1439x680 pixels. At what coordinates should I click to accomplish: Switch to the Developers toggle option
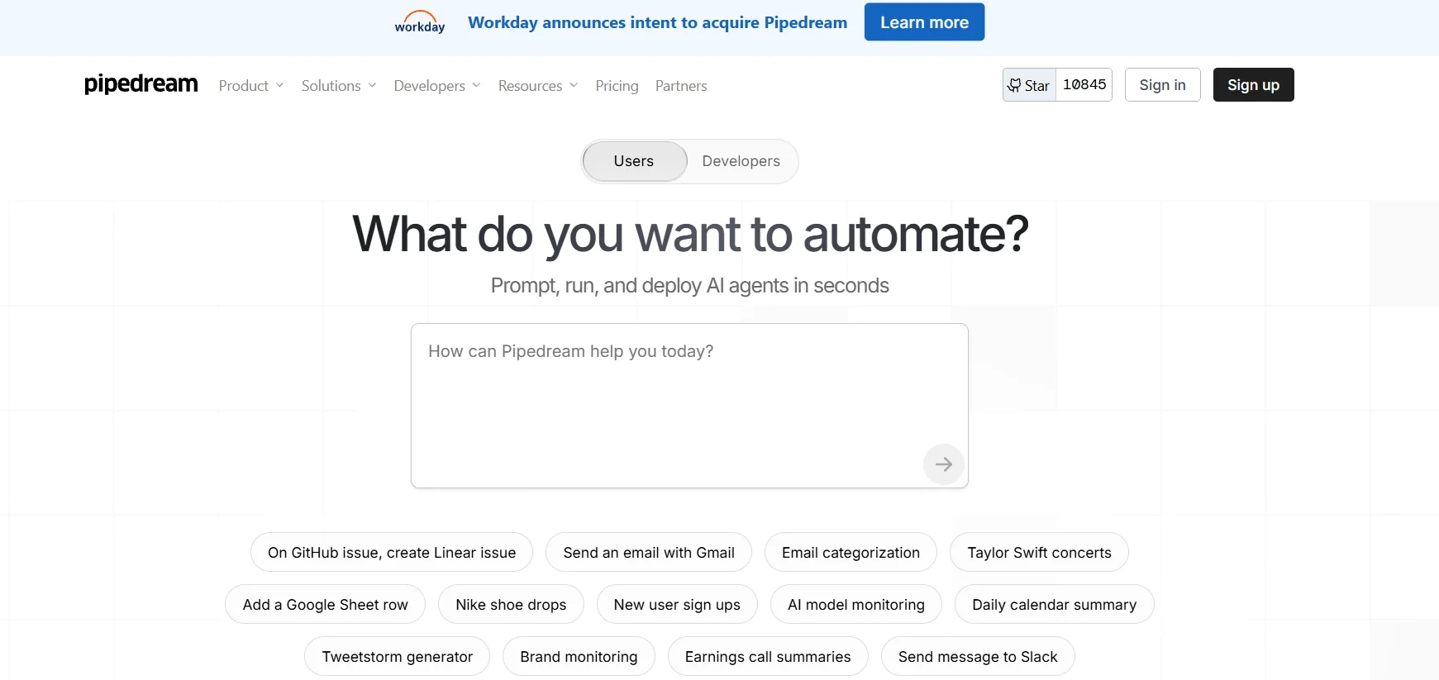[741, 161]
